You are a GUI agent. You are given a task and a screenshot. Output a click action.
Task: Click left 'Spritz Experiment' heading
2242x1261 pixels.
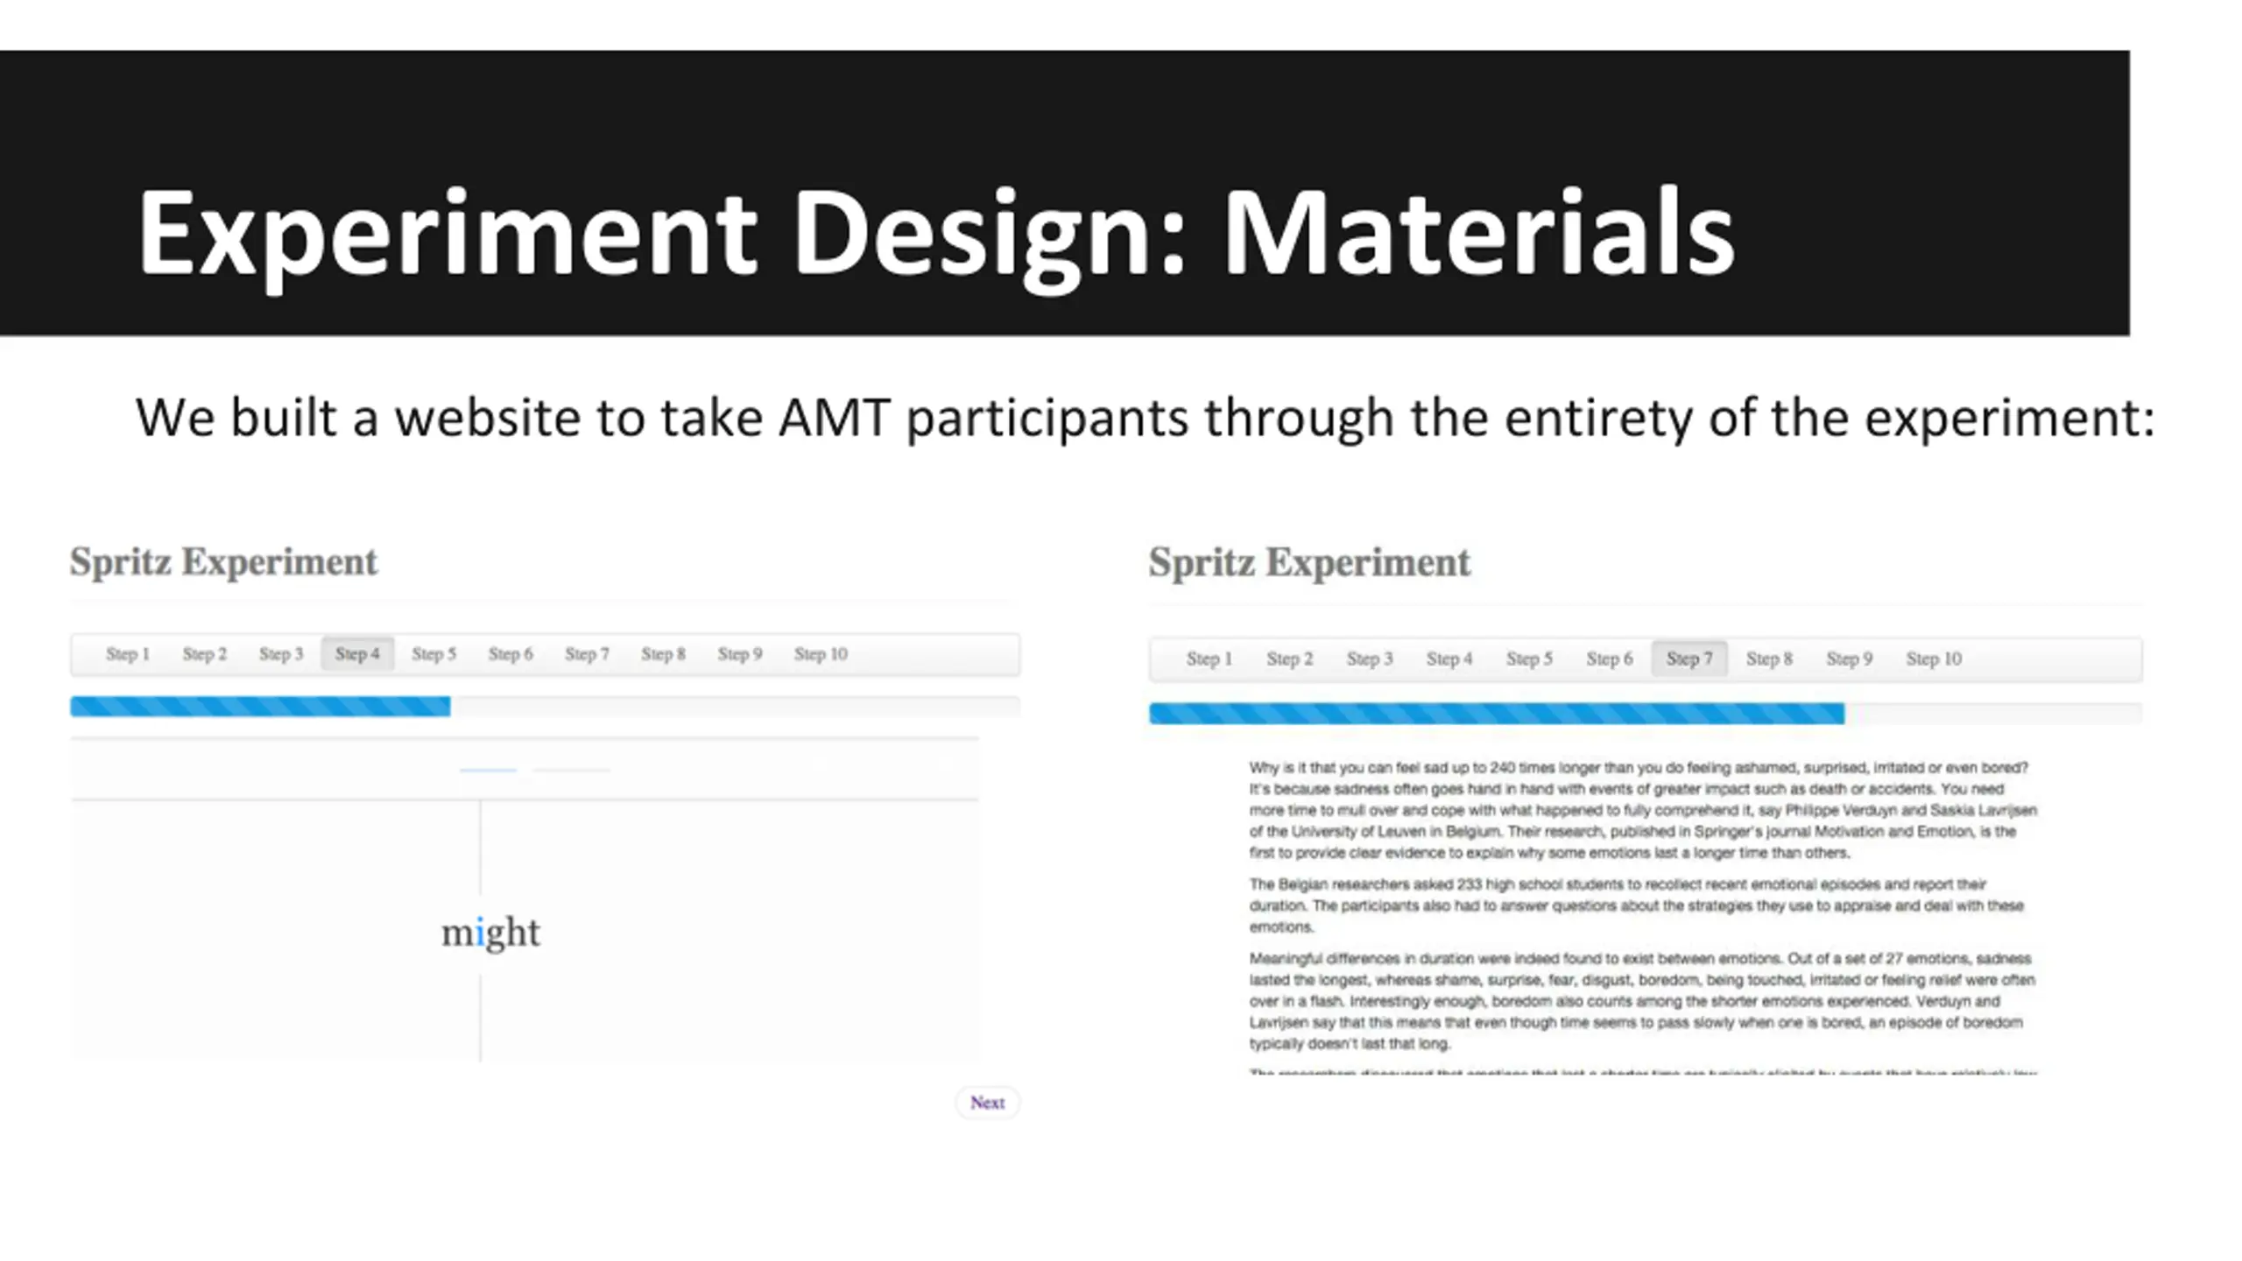coord(223,562)
